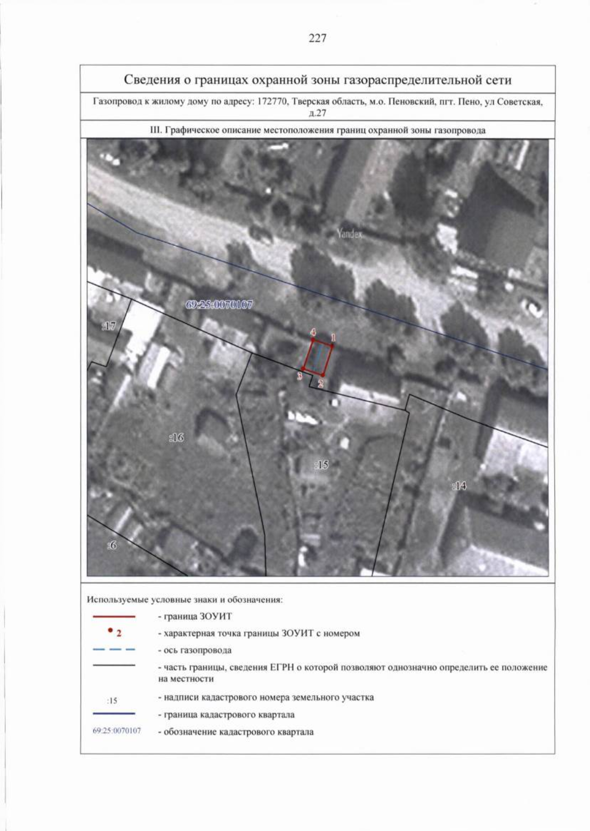Click legend text about часть границы, сведения ЕГРН
590x831 pixels.
353,673
